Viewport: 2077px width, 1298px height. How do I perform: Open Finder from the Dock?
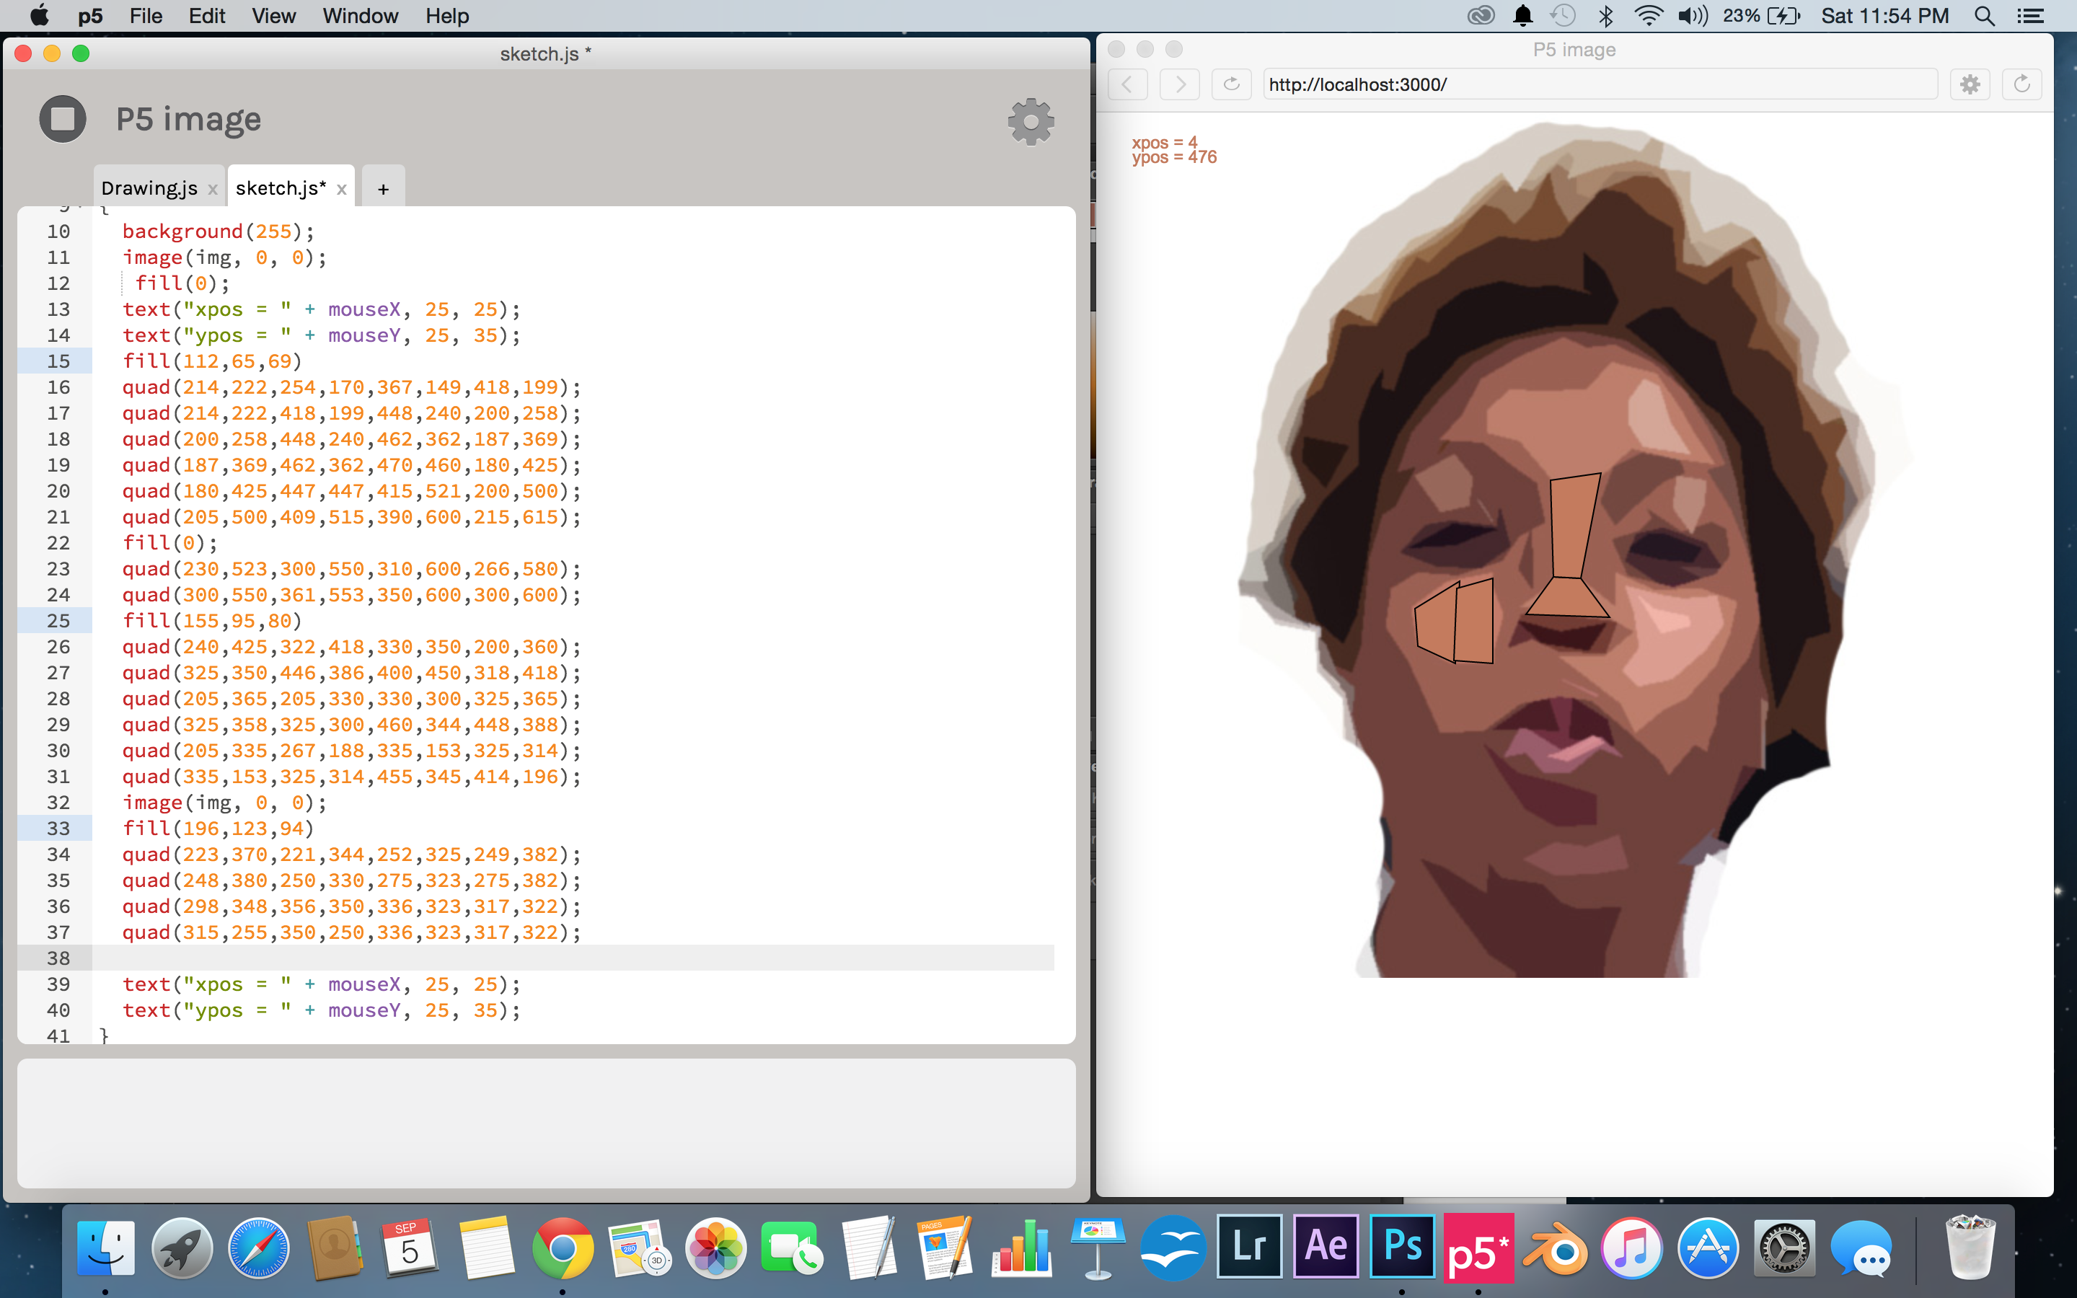click(105, 1248)
